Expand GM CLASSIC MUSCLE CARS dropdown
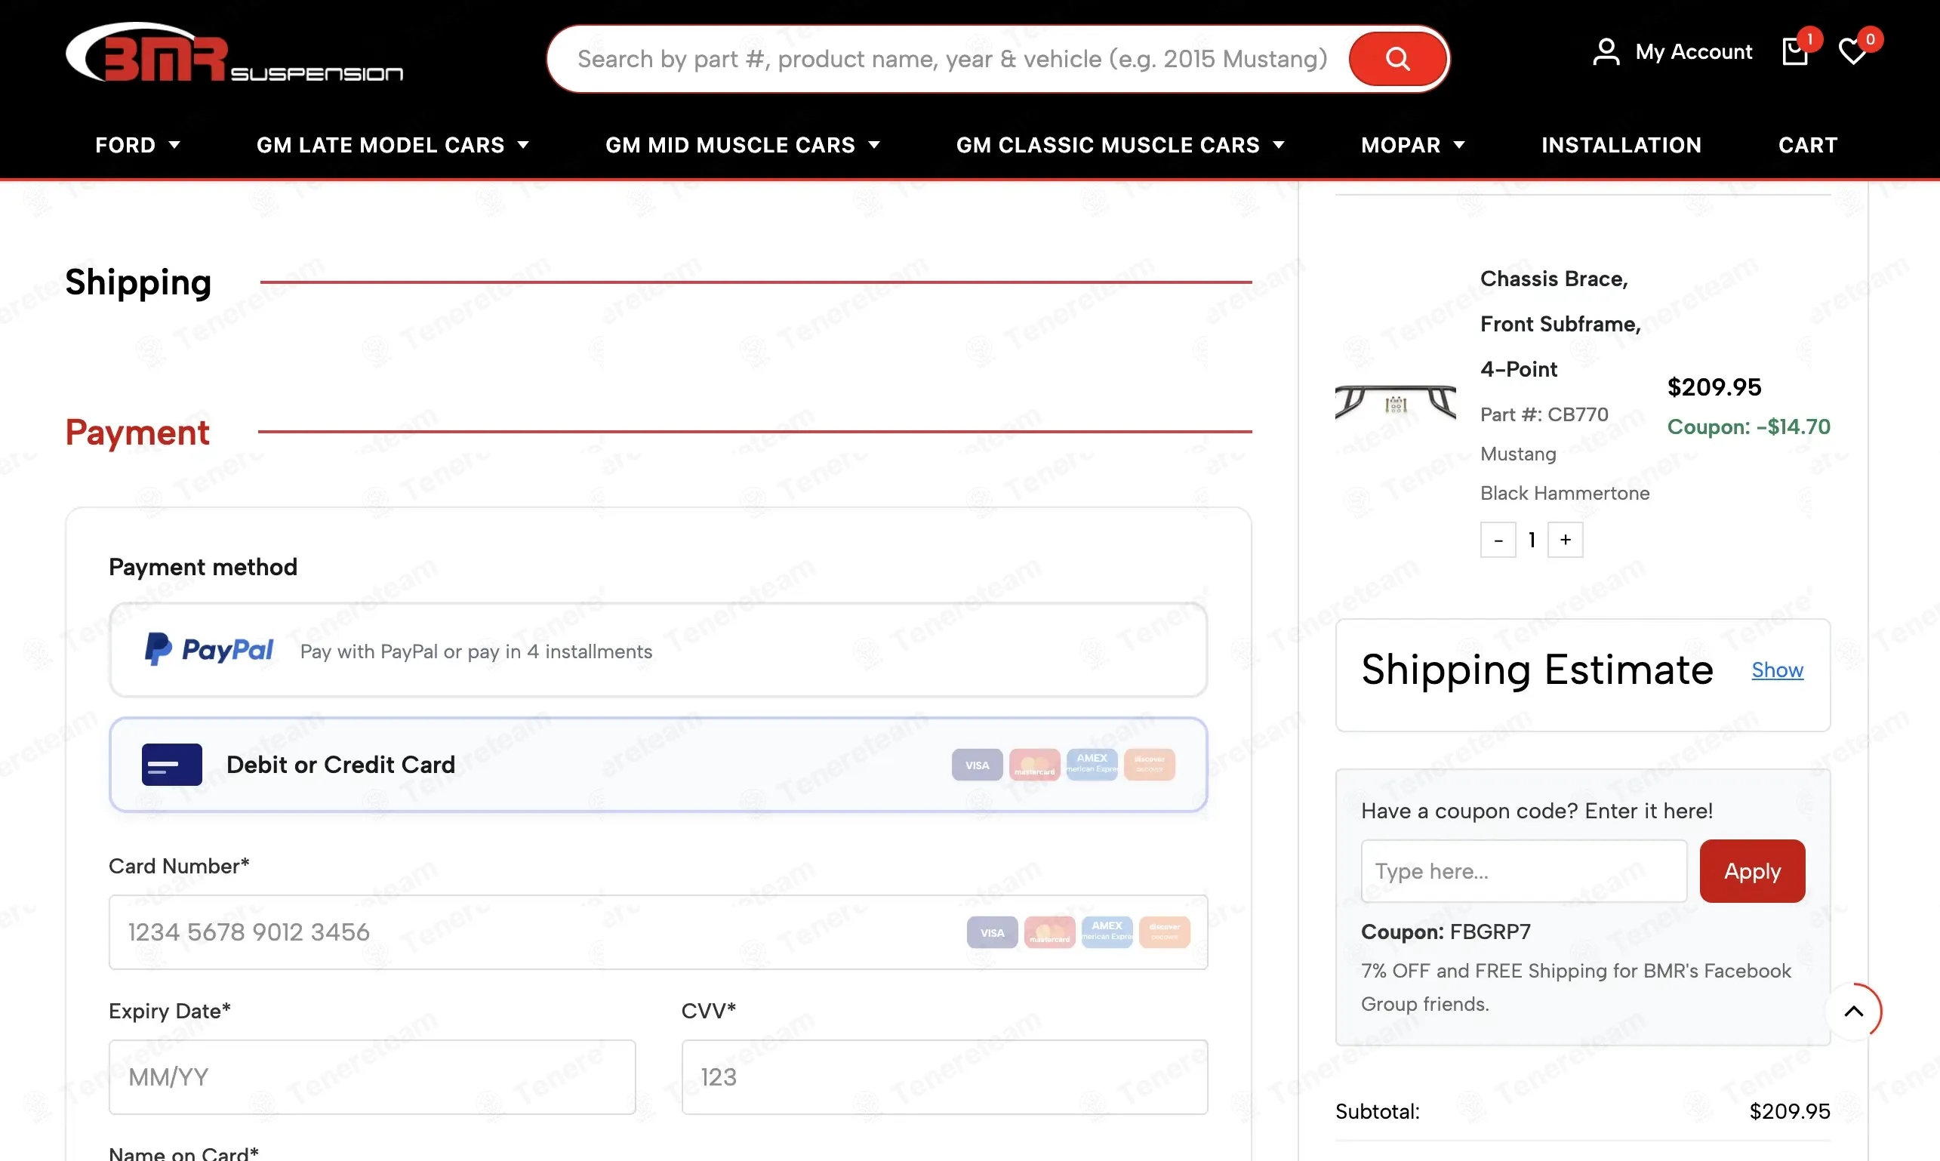 tap(1120, 145)
